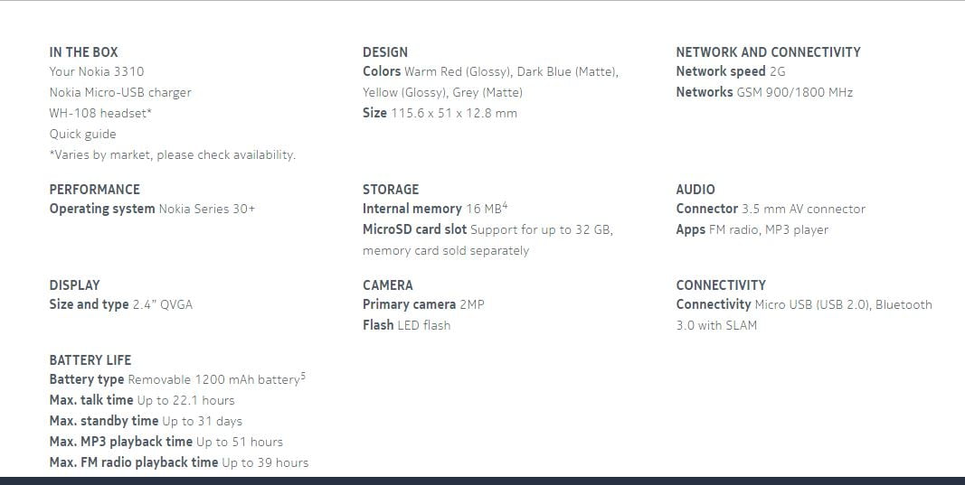Click the 'MicroSD card slot' line
Screen dimensions: 965x485
pos(487,229)
